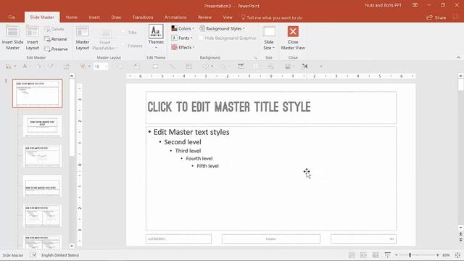Viewport: 464px width, 261px height.
Task: Select the third layout thumbnail
Action: [x=42, y=157]
